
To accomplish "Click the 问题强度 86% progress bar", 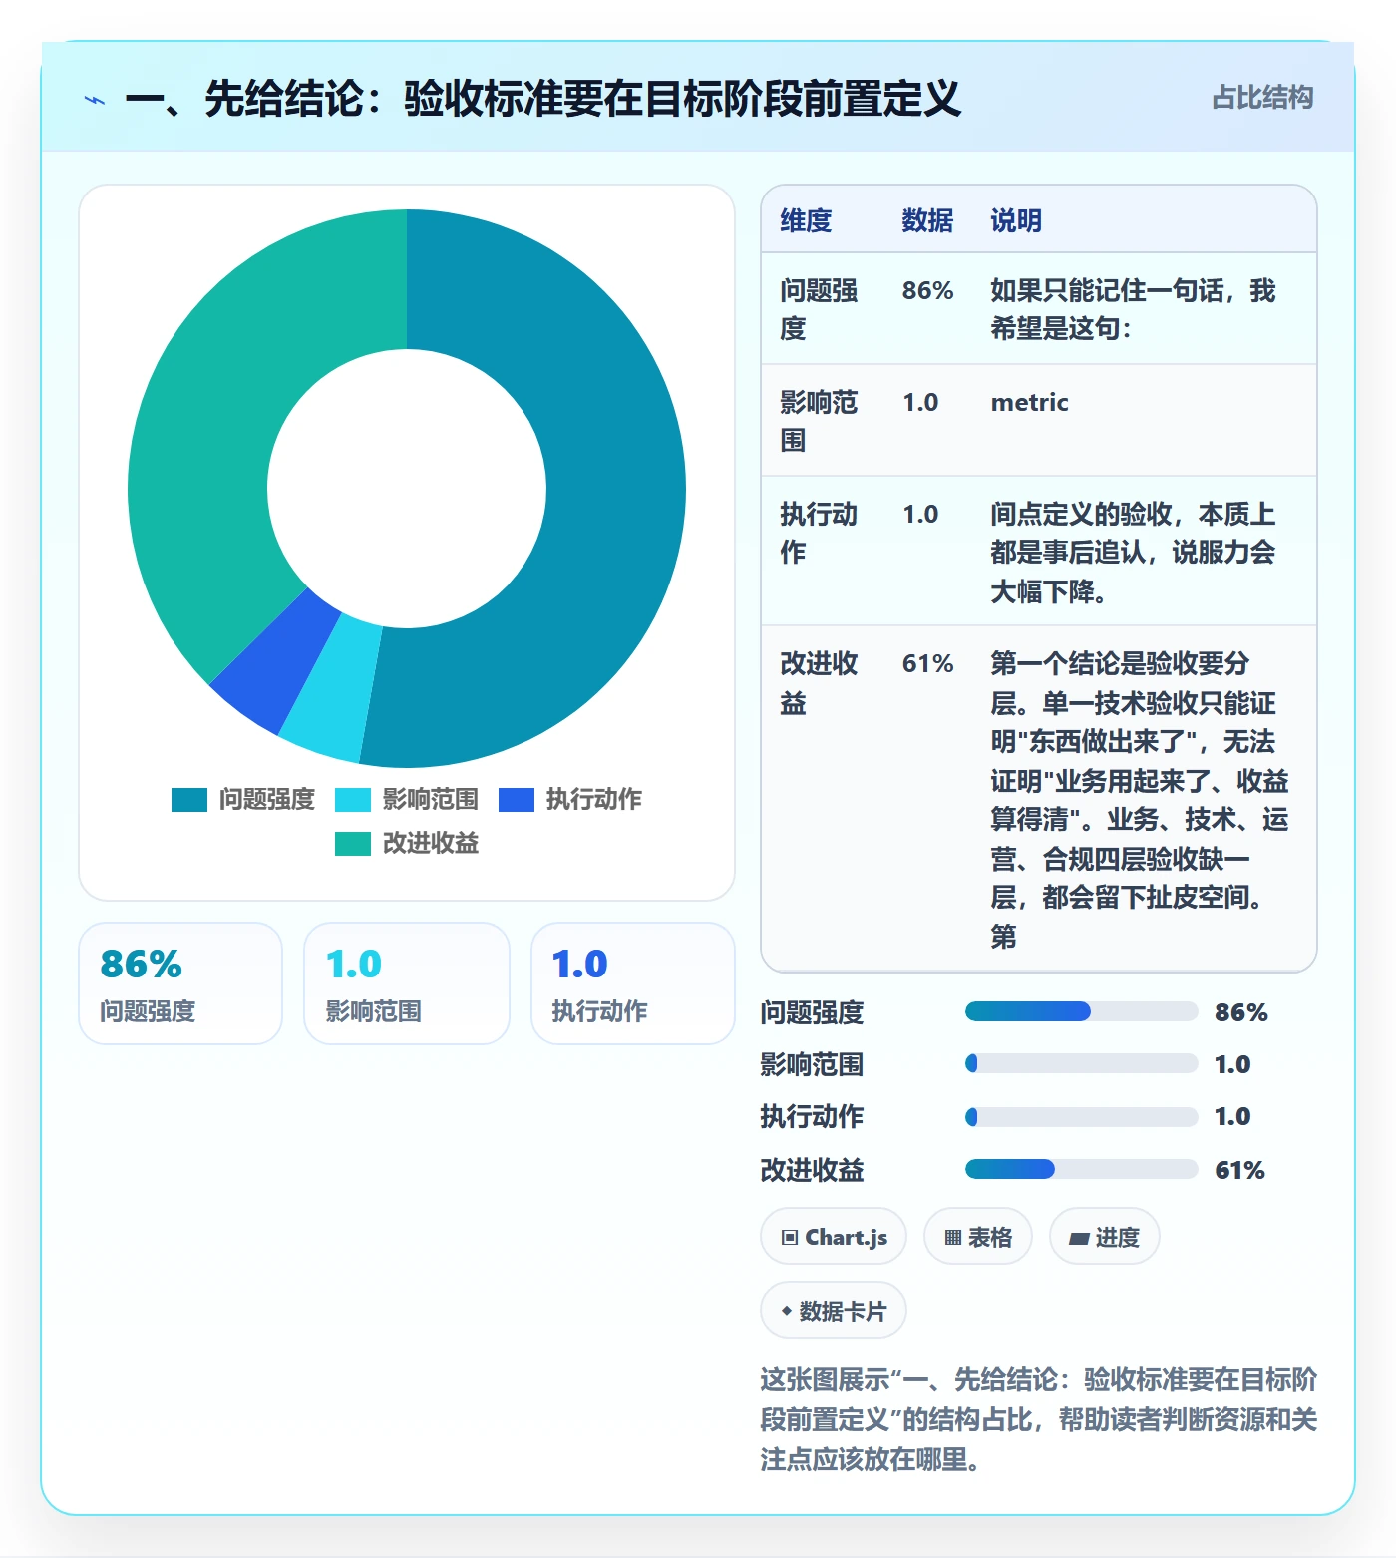I will tap(1081, 1012).
